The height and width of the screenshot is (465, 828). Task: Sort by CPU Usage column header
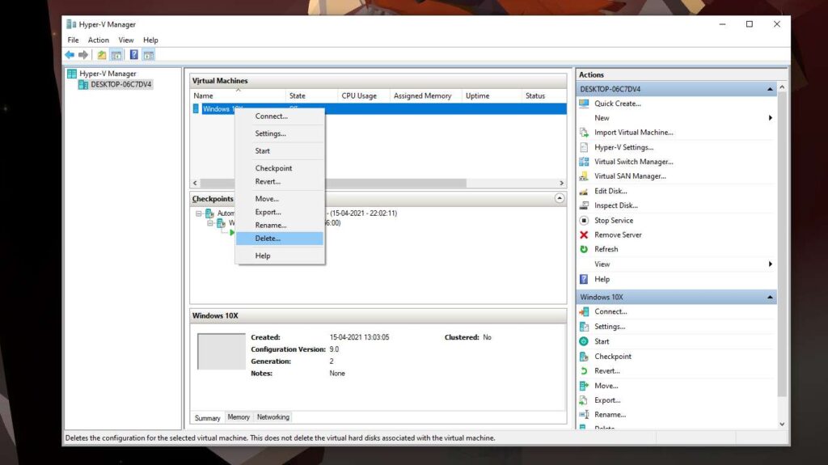tap(364, 95)
